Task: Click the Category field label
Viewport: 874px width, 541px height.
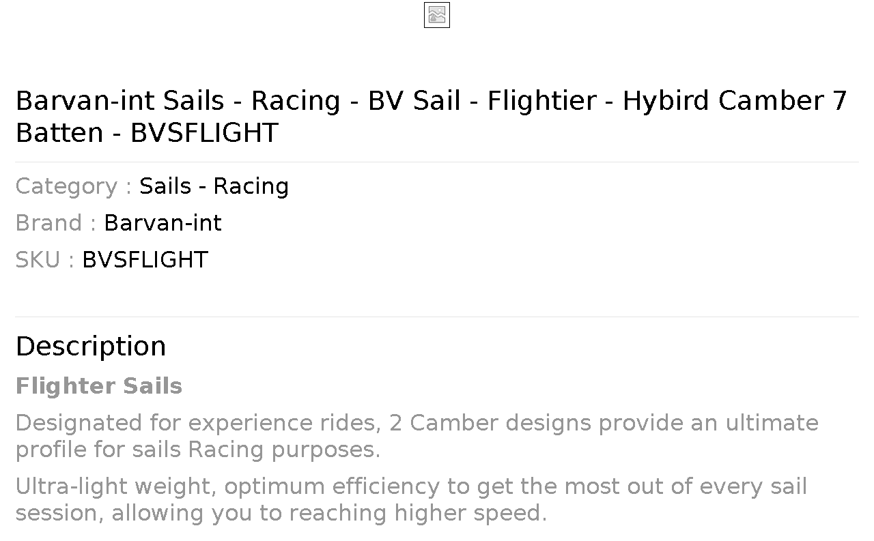Action: point(74,186)
